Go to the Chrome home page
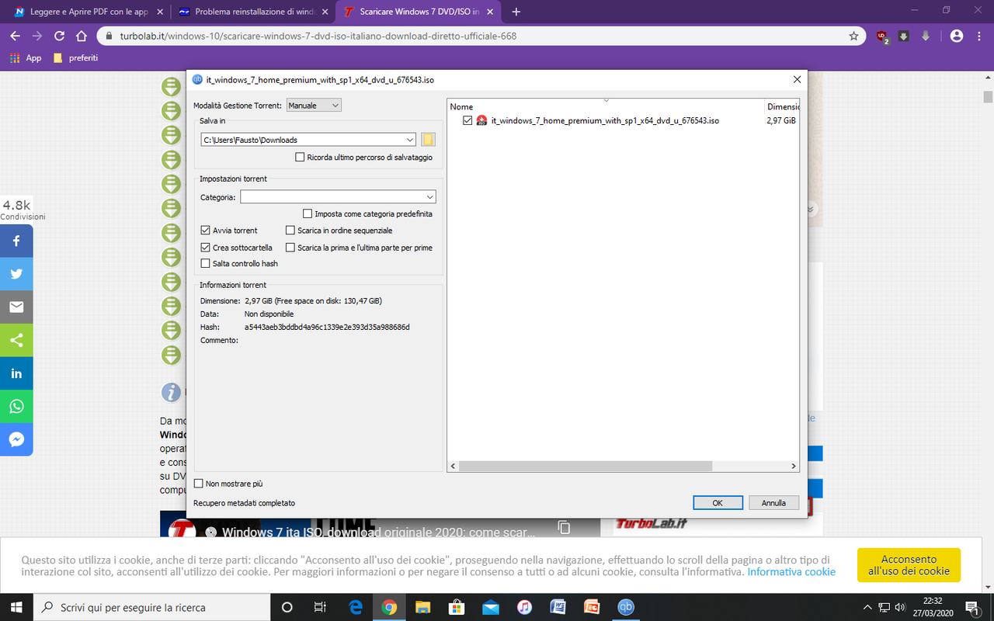994x621 pixels. 81,36
